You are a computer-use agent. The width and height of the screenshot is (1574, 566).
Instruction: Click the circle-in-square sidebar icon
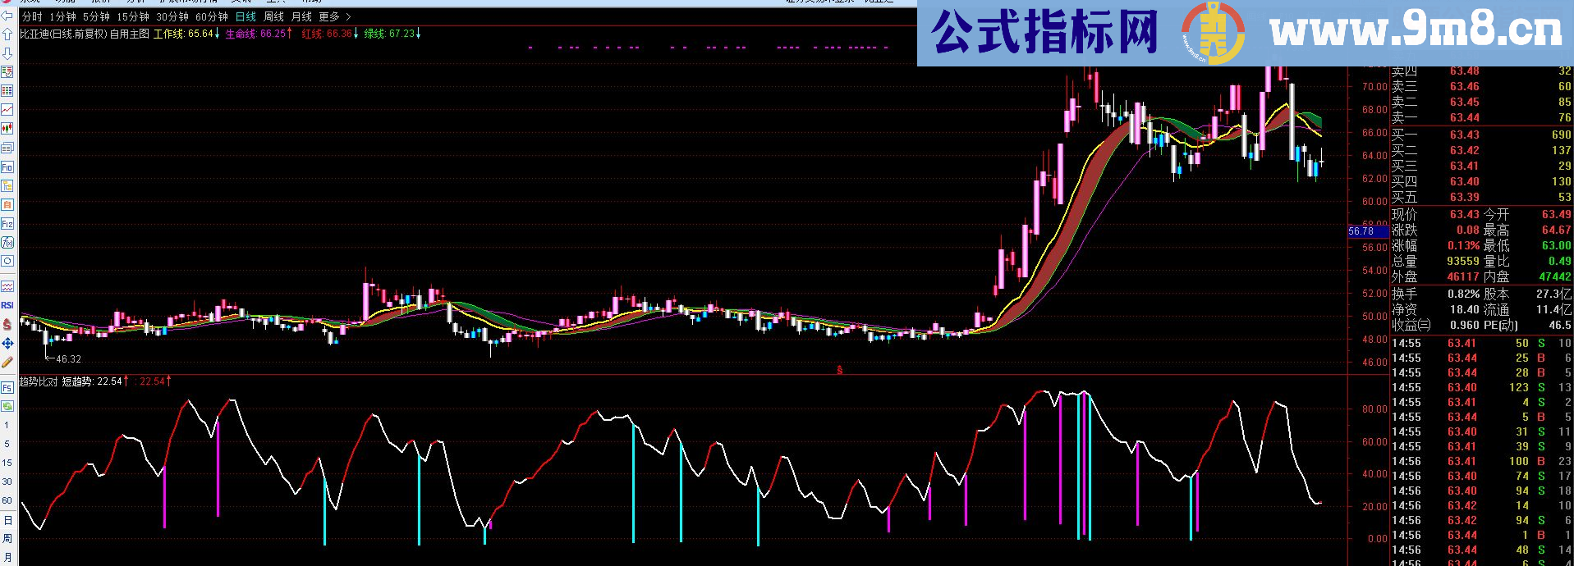point(7,261)
